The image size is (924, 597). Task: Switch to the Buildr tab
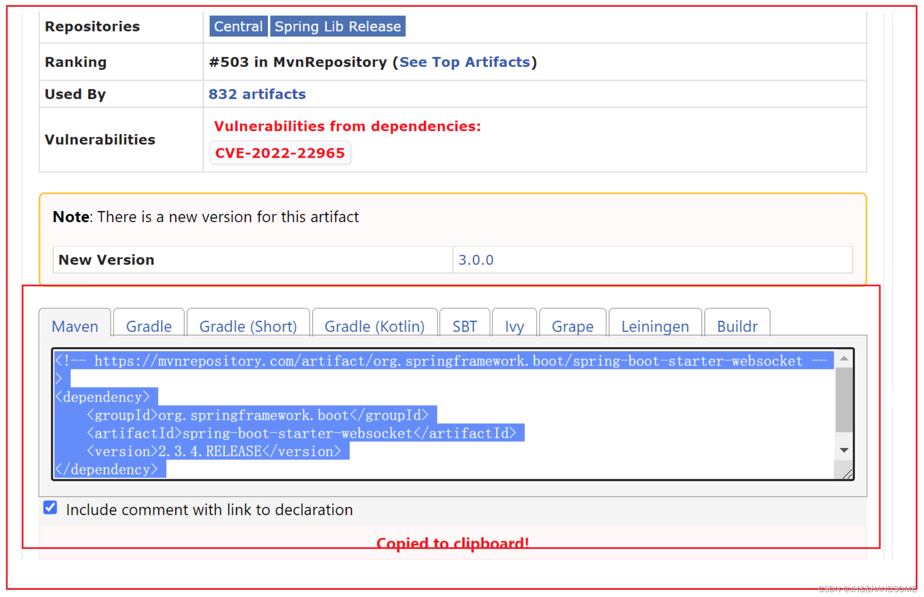click(x=737, y=326)
